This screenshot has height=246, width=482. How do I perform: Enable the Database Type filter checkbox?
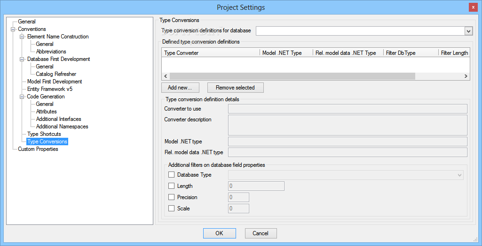click(171, 175)
